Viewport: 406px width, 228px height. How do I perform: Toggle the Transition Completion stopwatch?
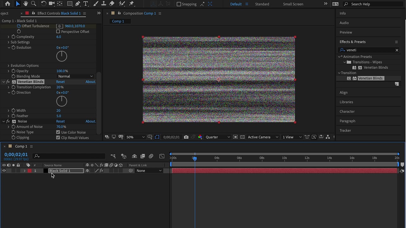click(13, 87)
